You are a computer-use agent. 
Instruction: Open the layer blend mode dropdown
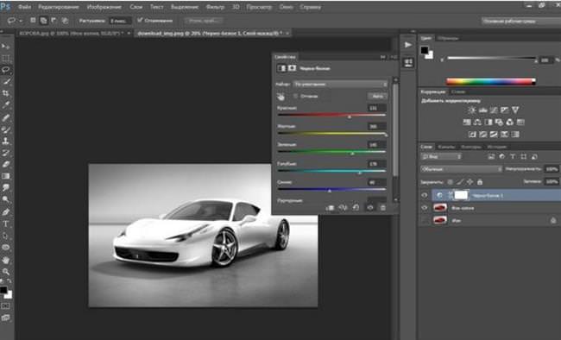(461, 169)
